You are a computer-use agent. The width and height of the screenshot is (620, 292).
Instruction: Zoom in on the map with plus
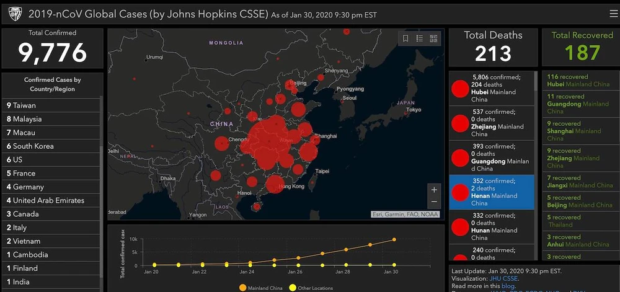click(x=434, y=190)
